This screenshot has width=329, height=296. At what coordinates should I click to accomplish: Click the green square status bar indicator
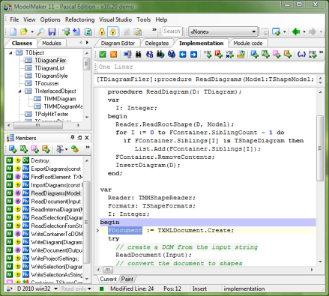click(101, 289)
